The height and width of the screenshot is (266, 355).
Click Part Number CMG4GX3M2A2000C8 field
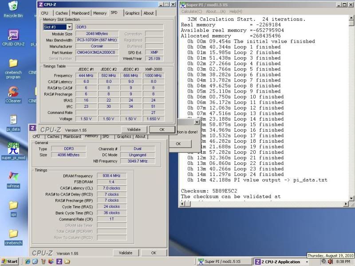pyautogui.click(x=97, y=52)
